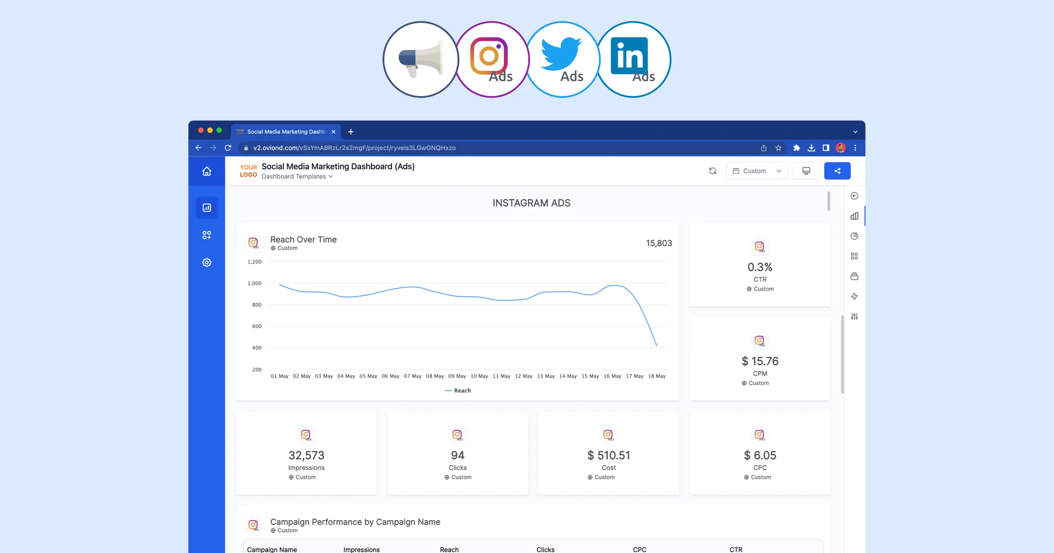The width and height of the screenshot is (1054, 553).
Task: Click the share page icon in the address bar
Action: pyautogui.click(x=764, y=148)
